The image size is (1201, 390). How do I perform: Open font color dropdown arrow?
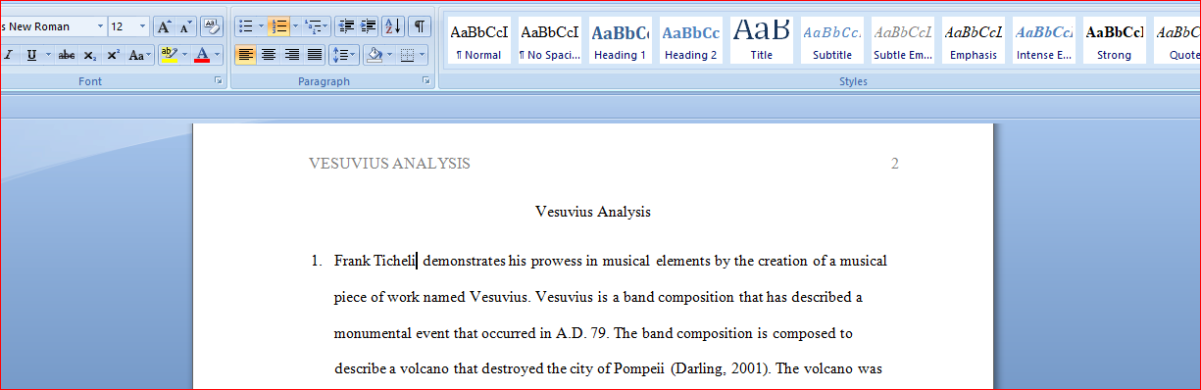pos(218,55)
